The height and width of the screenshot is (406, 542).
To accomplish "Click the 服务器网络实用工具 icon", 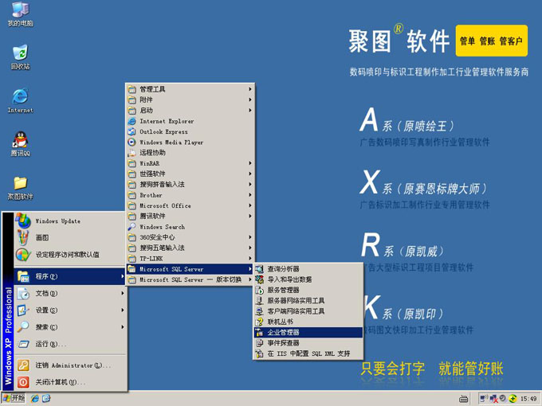I will (259, 300).
